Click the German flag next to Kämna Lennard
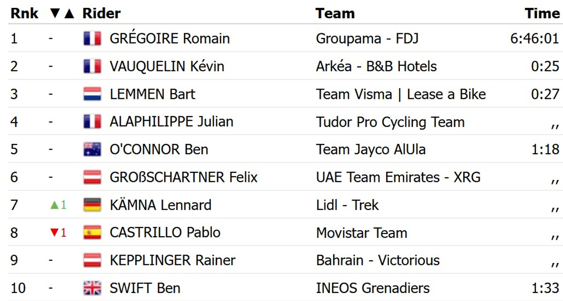563x301 pixels. (92, 205)
